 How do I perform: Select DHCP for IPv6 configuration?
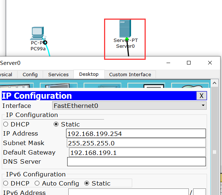point(6,183)
